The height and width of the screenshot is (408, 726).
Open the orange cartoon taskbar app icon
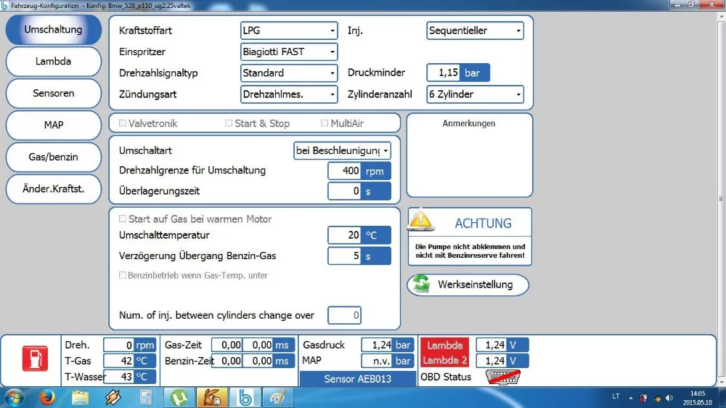pos(212,398)
